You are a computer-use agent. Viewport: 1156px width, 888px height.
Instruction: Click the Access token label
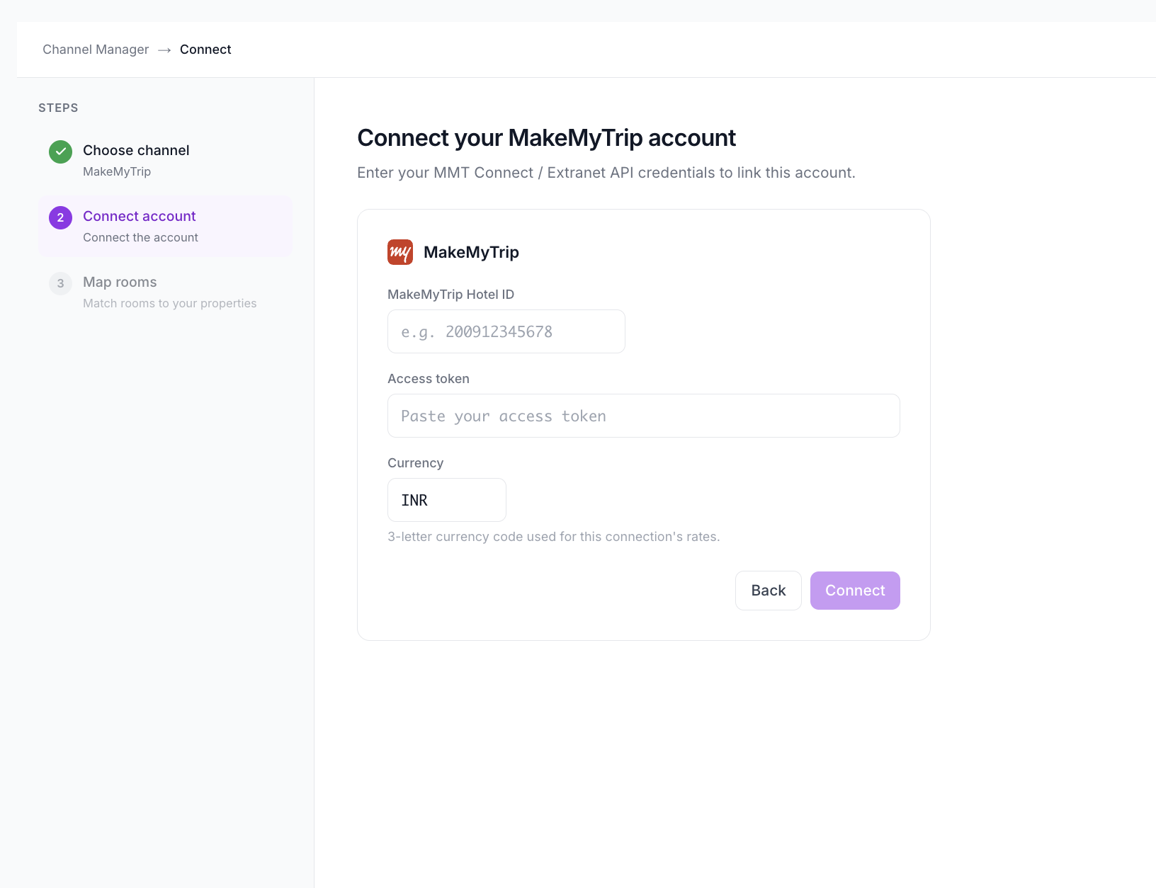pos(429,379)
